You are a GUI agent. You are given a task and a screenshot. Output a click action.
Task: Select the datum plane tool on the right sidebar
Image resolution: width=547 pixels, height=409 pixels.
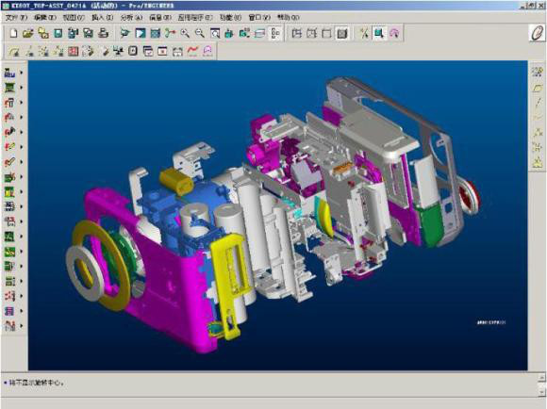pyautogui.click(x=538, y=88)
